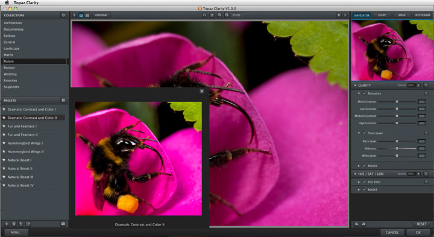Expand the Clarity MASKS group
Viewport: 434px width, 237px height.
tap(359, 166)
